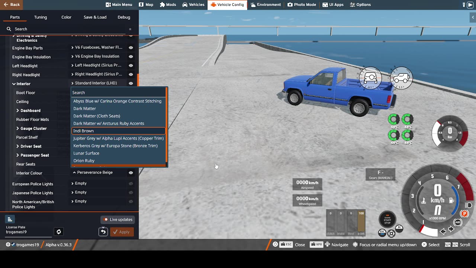Toggle visibility of North American/British Police Lights slot
Screen dimensions: 476x268
[131, 201]
